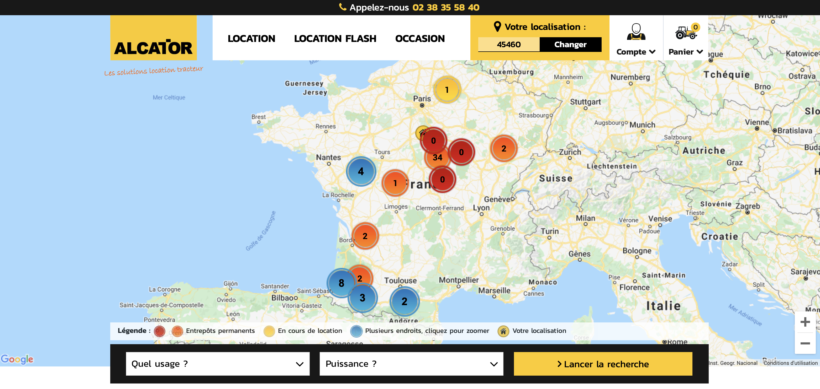Click the Alcator logo

tap(153, 38)
